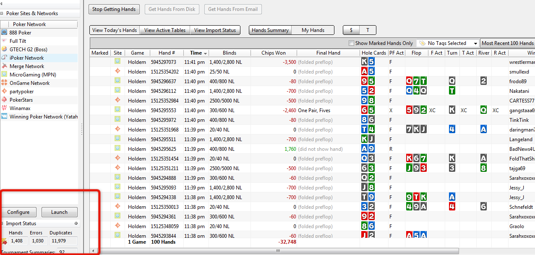Screen dimensions: 535x255
Task: Click hand number 5945295511
Action: pos(164,139)
